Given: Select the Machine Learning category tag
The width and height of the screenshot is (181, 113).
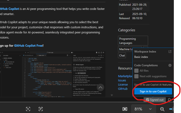Looking at the screenshot, I should click(x=125, y=49).
